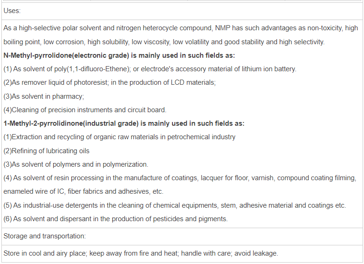Click the "Uses:" section header

point(12,10)
